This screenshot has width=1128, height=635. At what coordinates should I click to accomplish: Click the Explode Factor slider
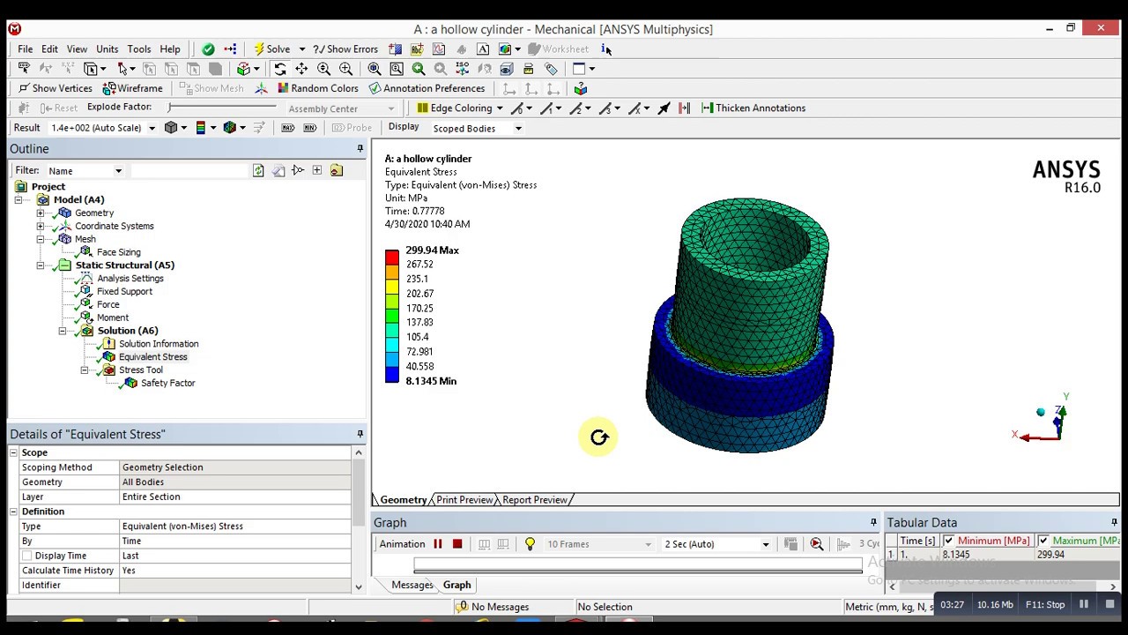pos(222,108)
